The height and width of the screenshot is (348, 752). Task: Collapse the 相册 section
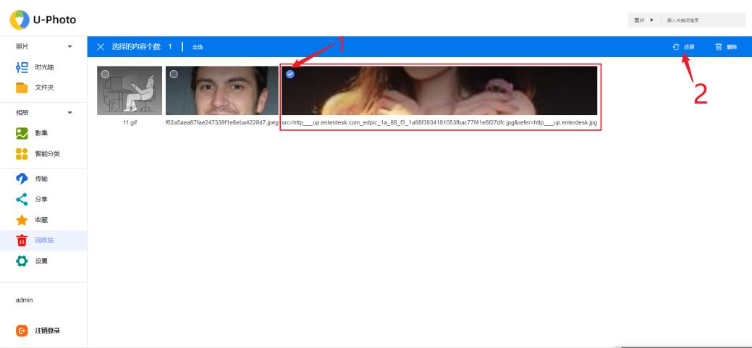point(70,114)
